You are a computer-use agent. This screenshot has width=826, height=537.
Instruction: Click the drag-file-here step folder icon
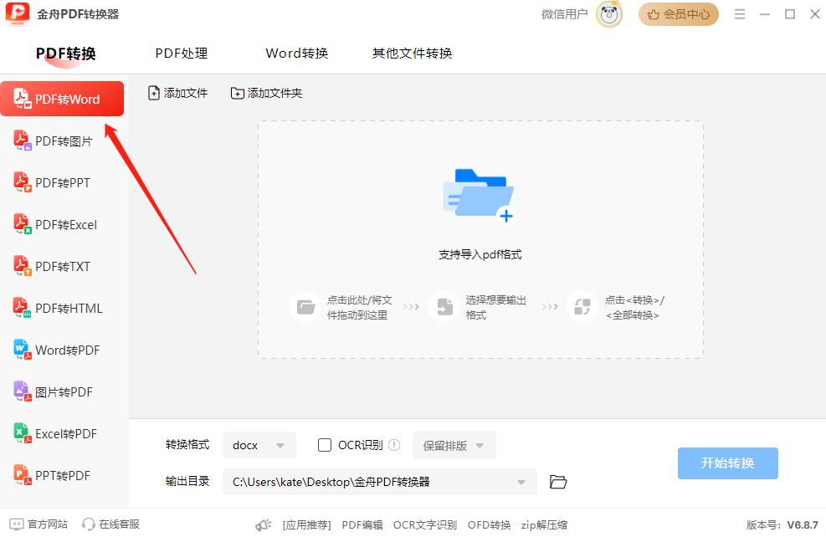305,307
